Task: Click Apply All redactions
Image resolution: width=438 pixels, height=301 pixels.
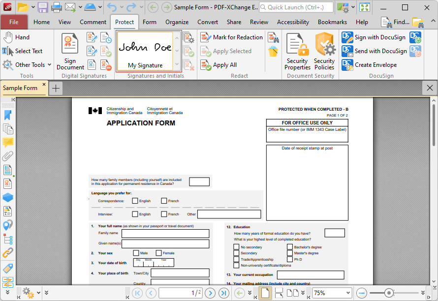Action: tap(219, 65)
